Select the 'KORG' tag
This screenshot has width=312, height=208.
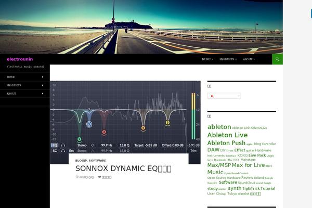(242, 155)
